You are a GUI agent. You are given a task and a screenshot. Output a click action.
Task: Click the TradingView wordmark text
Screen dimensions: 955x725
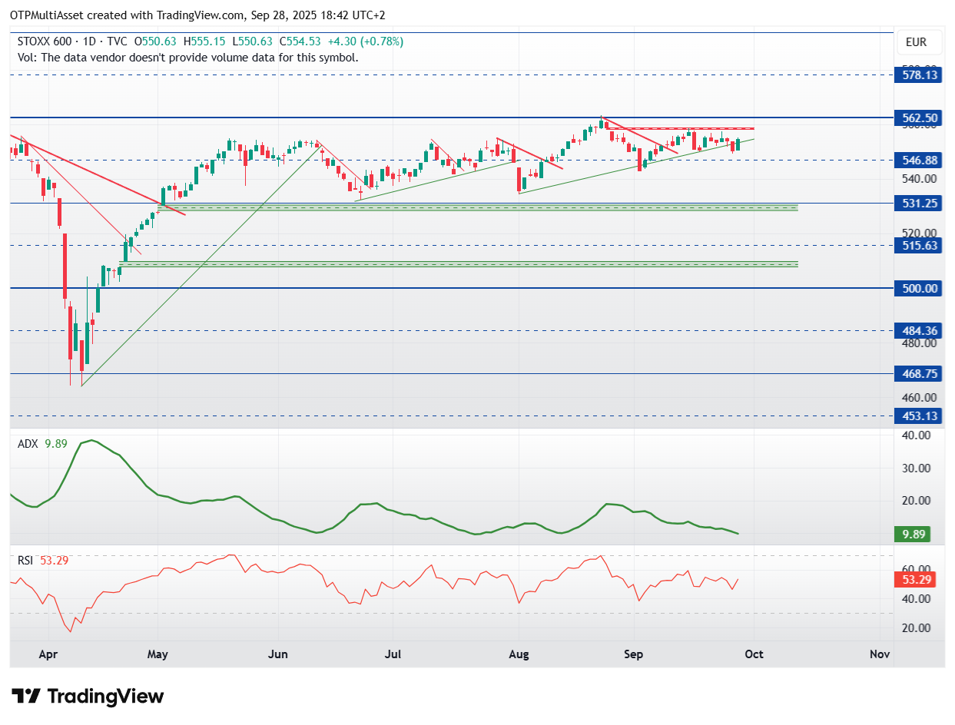(x=105, y=697)
